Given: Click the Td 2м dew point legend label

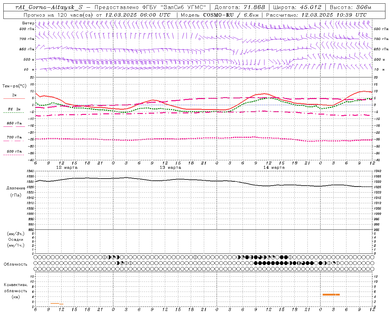Looking at the screenshot, I should 14,109.
